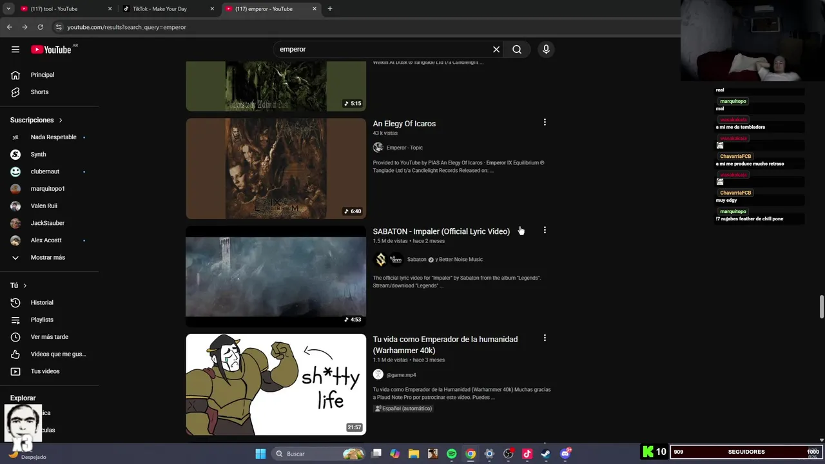Click the site info icon in address bar
The height and width of the screenshot is (464, 825).
coord(59,27)
